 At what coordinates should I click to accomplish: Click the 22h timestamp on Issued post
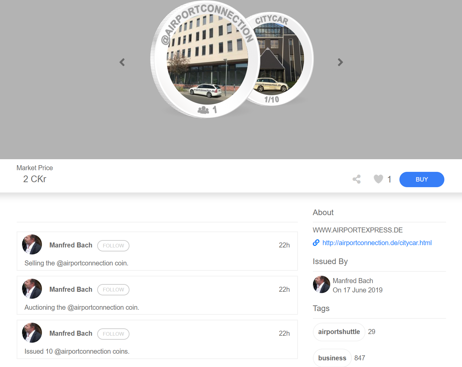tap(284, 333)
